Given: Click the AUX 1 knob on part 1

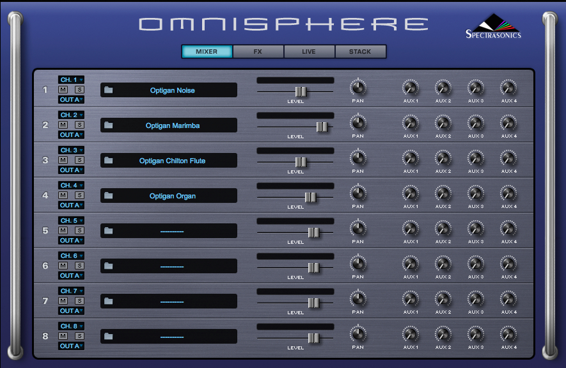Looking at the screenshot, I should click(x=411, y=88).
